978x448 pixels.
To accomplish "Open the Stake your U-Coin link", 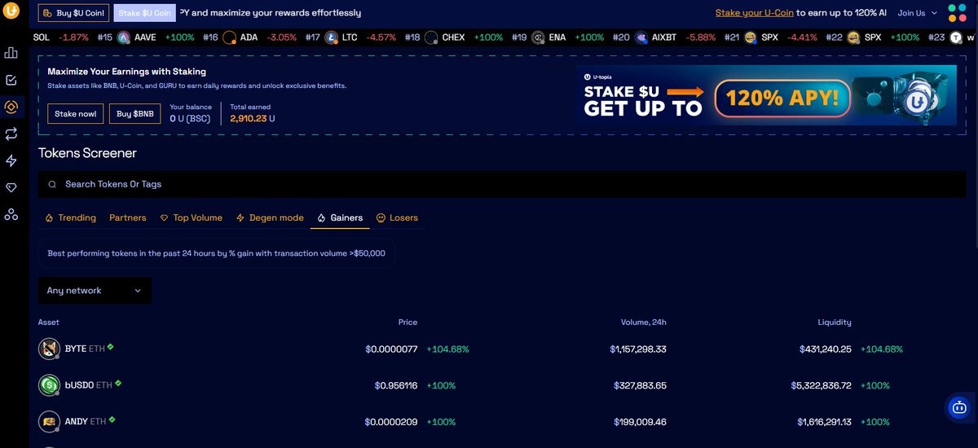I will (755, 13).
